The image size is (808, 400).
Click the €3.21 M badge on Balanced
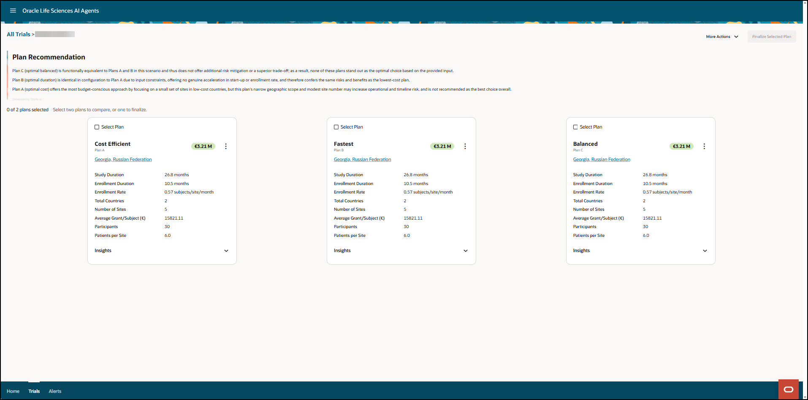pyautogui.click(x=681, y=146)
